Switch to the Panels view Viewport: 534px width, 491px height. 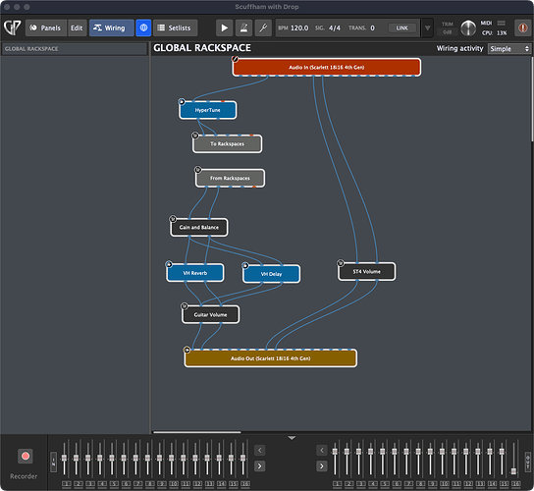[x=46, y=27]
